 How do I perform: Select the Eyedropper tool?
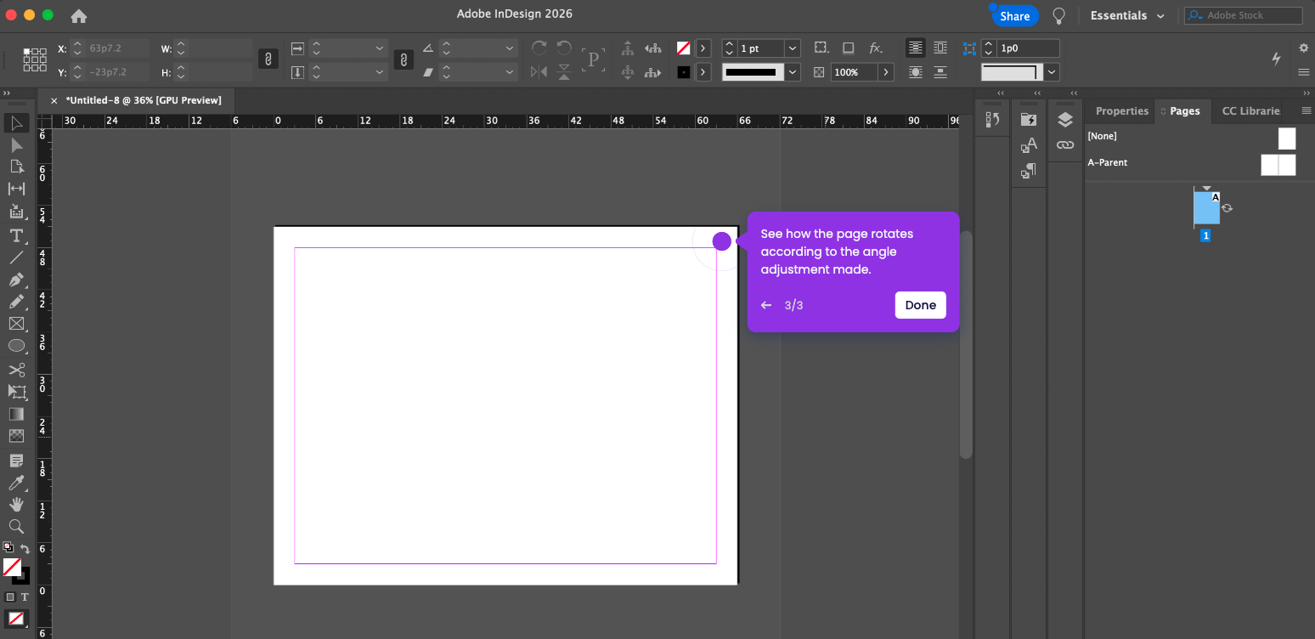[16, 483]
